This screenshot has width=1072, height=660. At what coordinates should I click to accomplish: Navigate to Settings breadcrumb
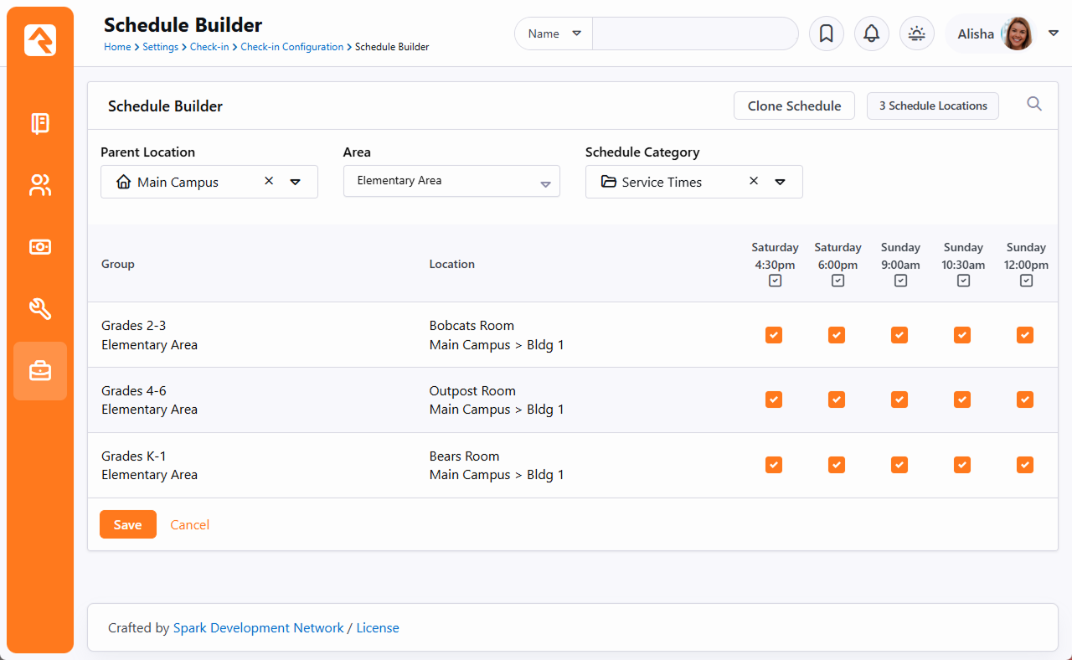(x=160, y=47)
